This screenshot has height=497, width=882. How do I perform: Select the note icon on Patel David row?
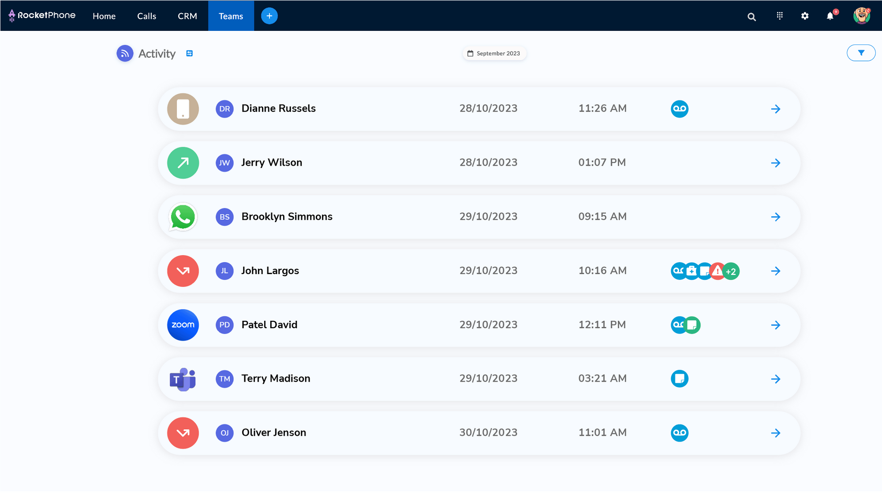pyautogui.click(x=691, y=325)
